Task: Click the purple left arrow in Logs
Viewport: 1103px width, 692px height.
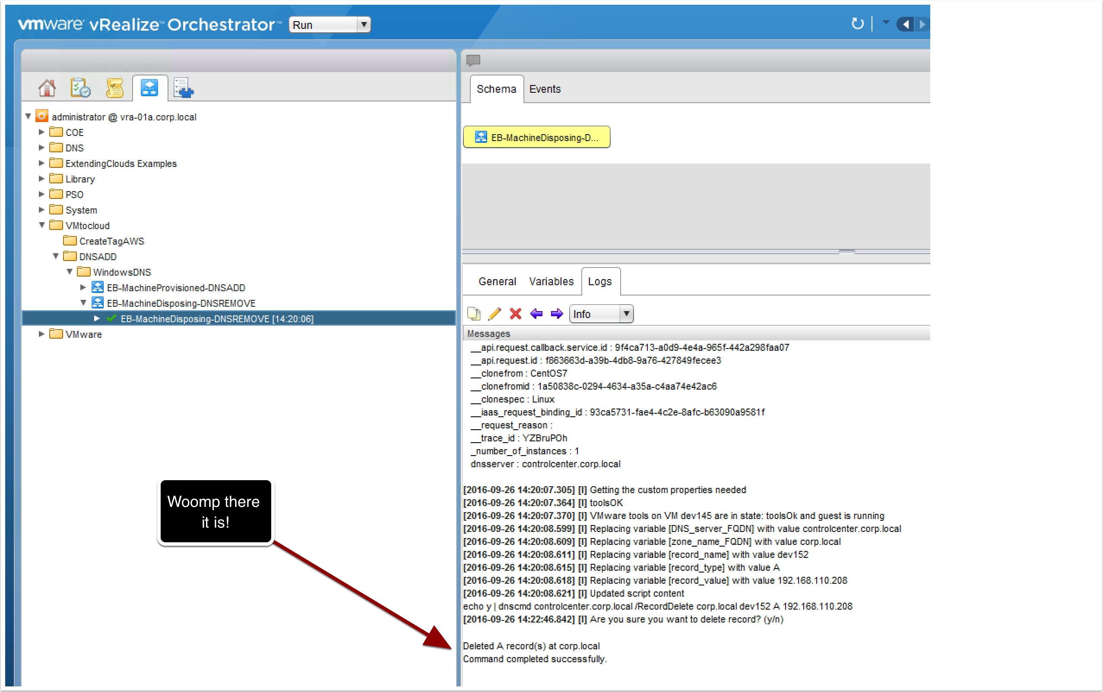Action: coord(536,314)
